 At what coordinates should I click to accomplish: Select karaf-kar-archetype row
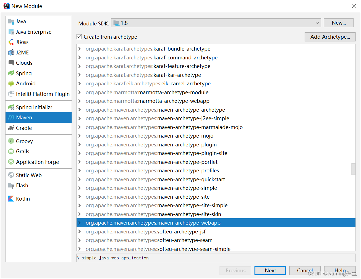click(216, 75)
